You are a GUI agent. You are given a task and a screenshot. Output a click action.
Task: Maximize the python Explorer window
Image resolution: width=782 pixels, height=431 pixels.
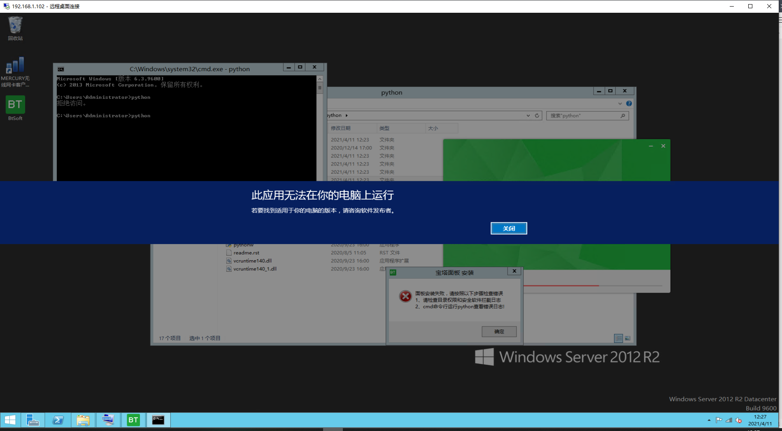[610, 91]
